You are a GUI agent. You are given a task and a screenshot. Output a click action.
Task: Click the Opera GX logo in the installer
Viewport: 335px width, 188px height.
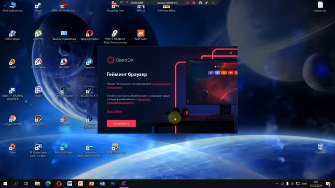[120, 60]
